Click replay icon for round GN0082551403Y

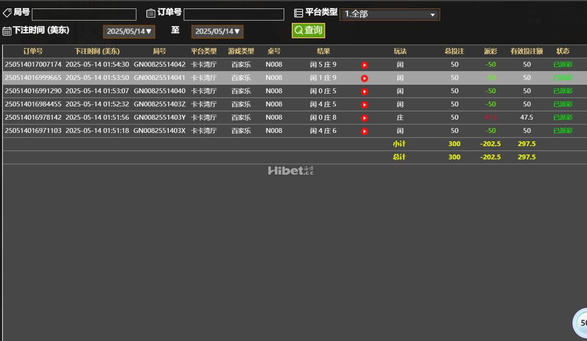pos(364,118)
